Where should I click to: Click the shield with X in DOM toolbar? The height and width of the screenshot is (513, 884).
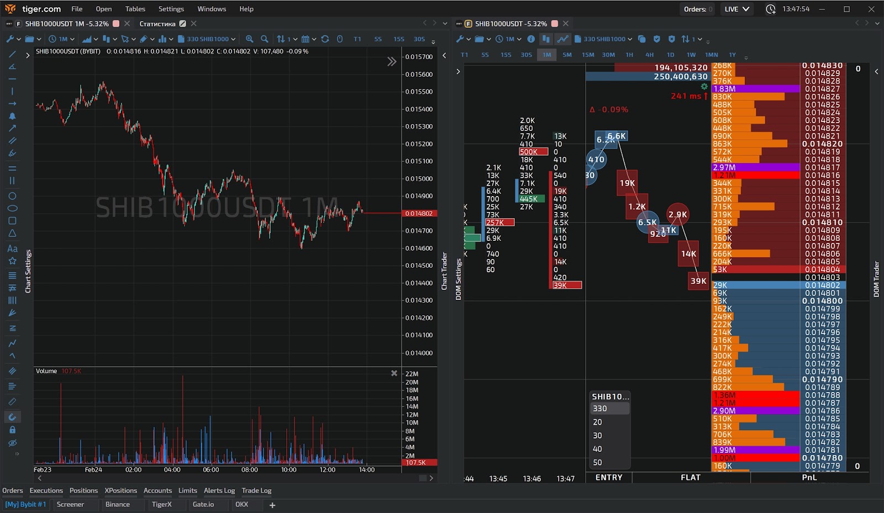[x=672, y=39]
